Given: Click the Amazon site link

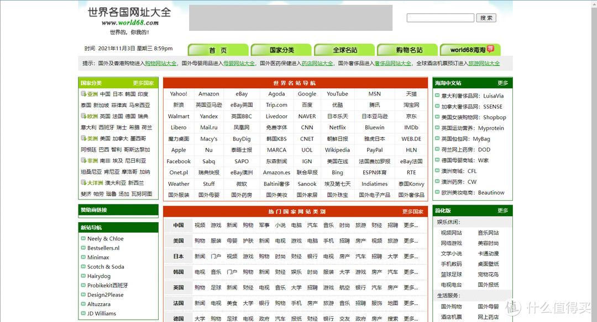Looking at the screenshot, I should tap(208, 94).
